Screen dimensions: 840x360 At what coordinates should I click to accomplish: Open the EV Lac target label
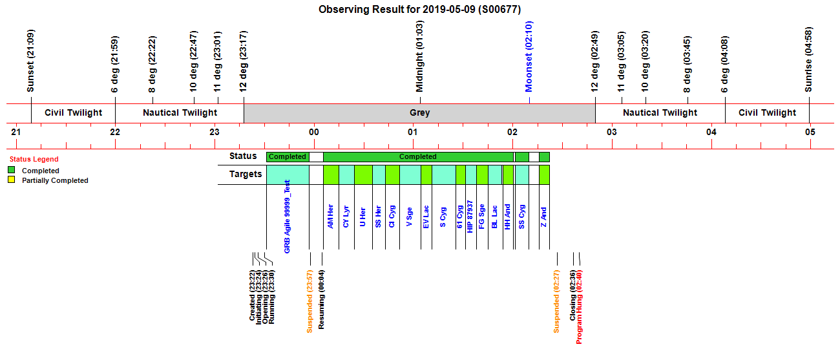point(426,217)
